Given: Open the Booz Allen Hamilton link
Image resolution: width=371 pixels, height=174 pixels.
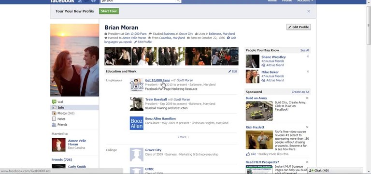Looking at the screenshot, I should [x=160, y=118].
